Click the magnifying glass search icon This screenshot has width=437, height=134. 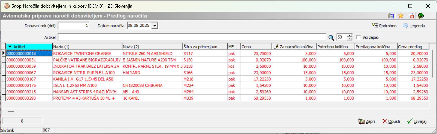pyautogui.click(x=331, y=37)
